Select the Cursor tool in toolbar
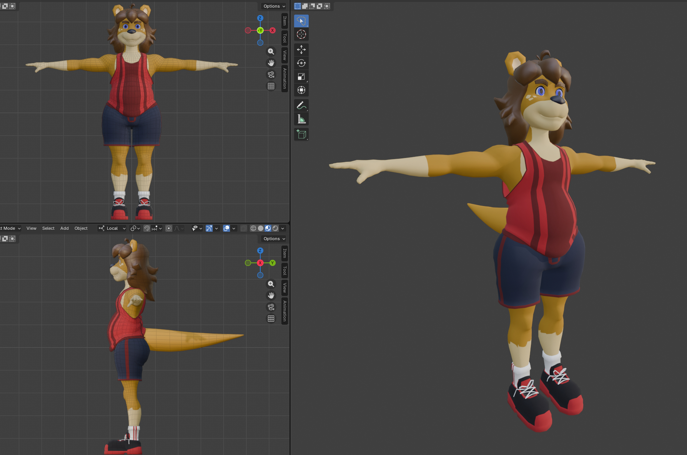 [x=301, y=35]
